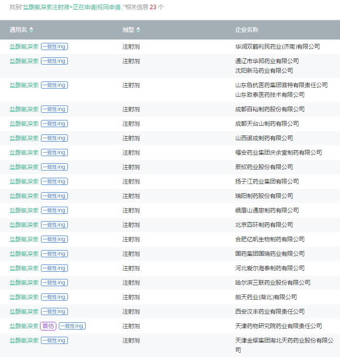Click 一致性ing tag in 山西诺成制药 row
The image size is (340, 357).
point(54,138)
